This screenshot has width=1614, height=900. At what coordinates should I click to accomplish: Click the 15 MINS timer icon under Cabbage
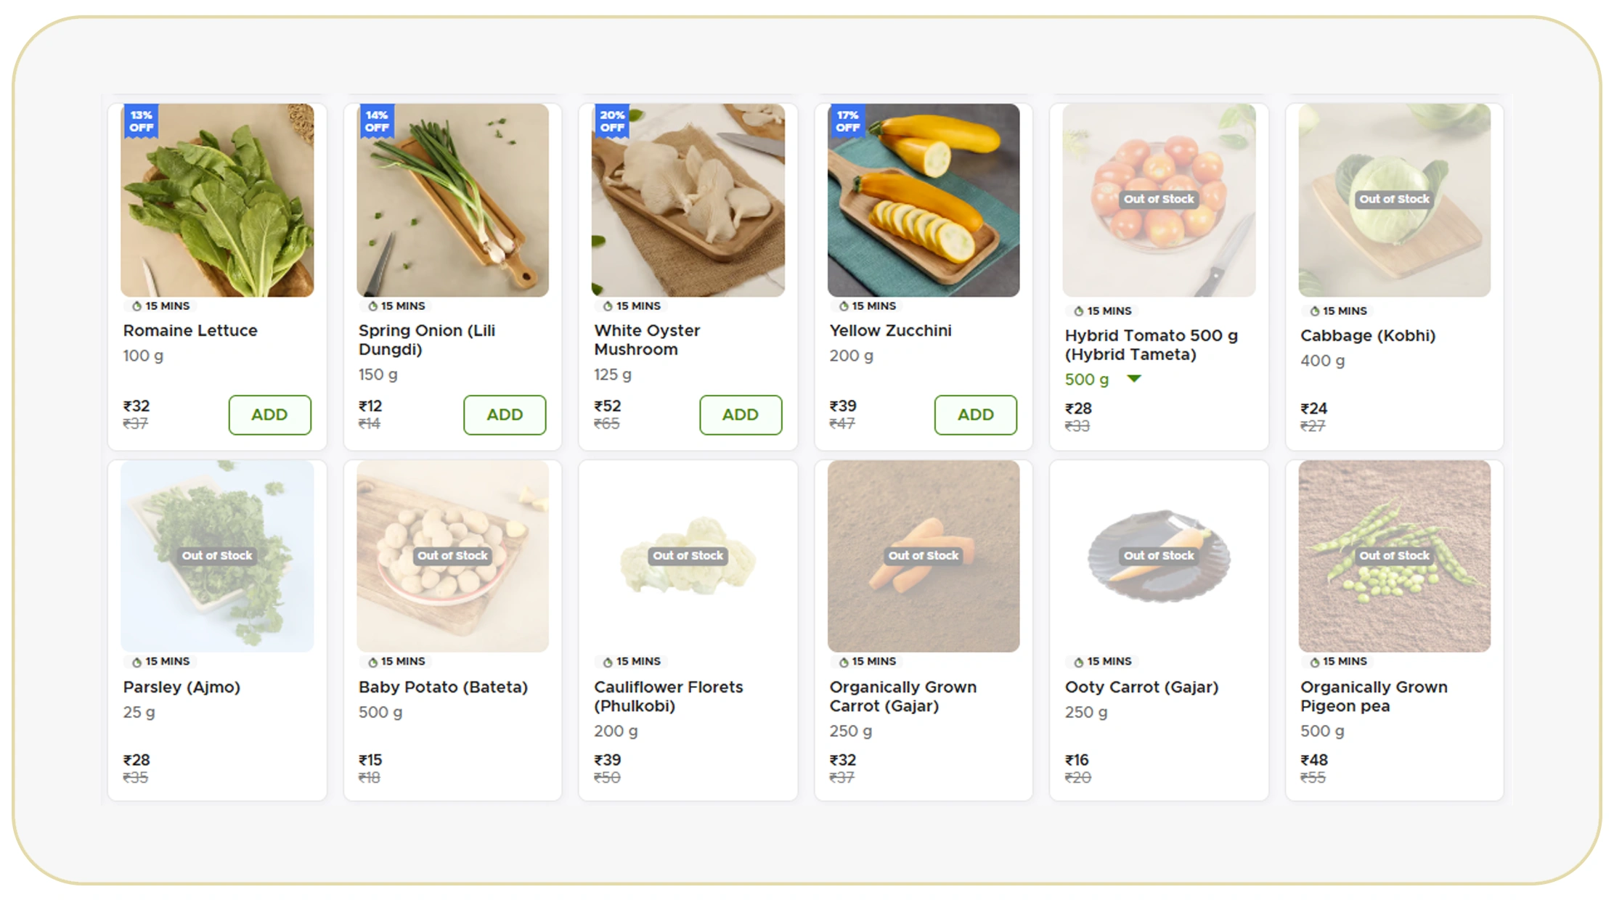pos(1314,311)
